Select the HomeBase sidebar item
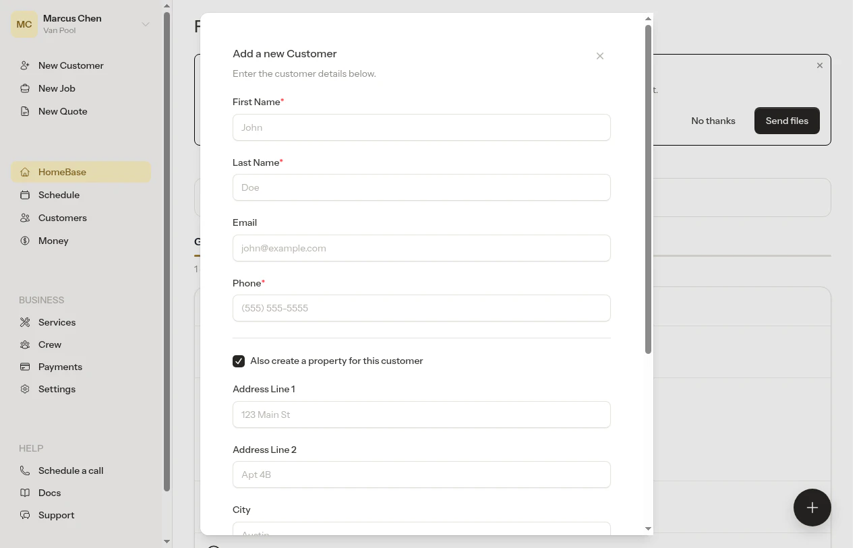The image size is (863, 548). tap(81, 172)
